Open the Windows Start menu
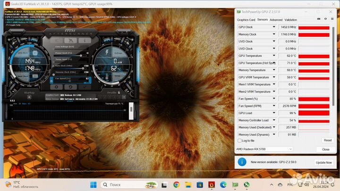The width and height of the screenshot is (340, 191). 93,185
